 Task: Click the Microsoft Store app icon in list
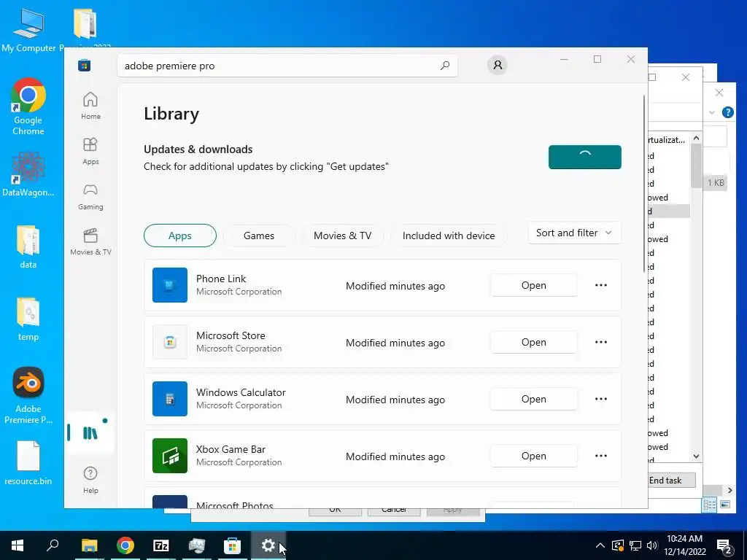tap(169, 342)
